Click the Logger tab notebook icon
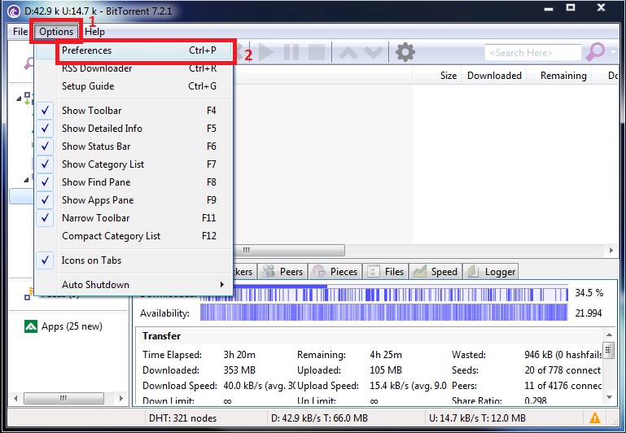626x433 pixels. tap(473, 271)
